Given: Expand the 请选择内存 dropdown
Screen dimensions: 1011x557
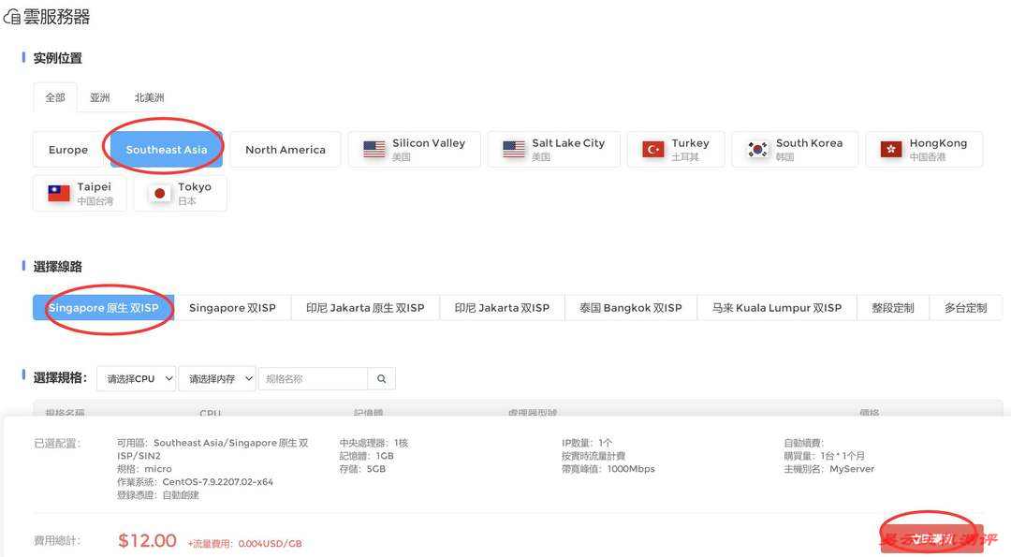Looking at the screenshot, I should pyautogui.click(x=217, y=379).
